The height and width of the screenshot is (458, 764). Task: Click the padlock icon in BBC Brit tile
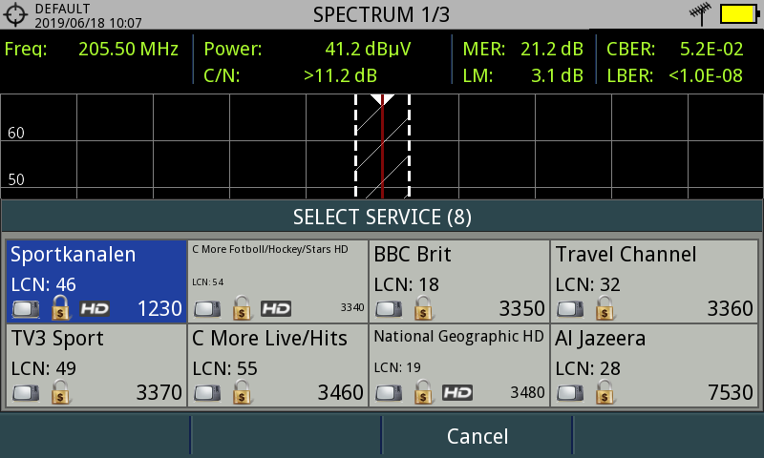423,307
